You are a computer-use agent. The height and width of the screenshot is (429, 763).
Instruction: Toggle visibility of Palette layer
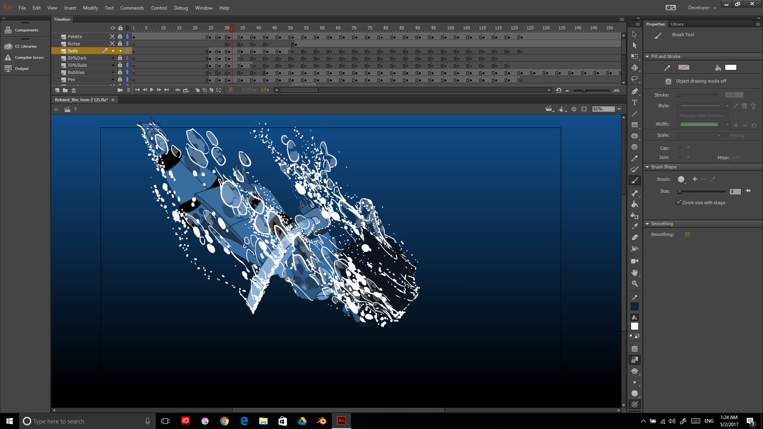pyautogui.click(x=112, y=37)
